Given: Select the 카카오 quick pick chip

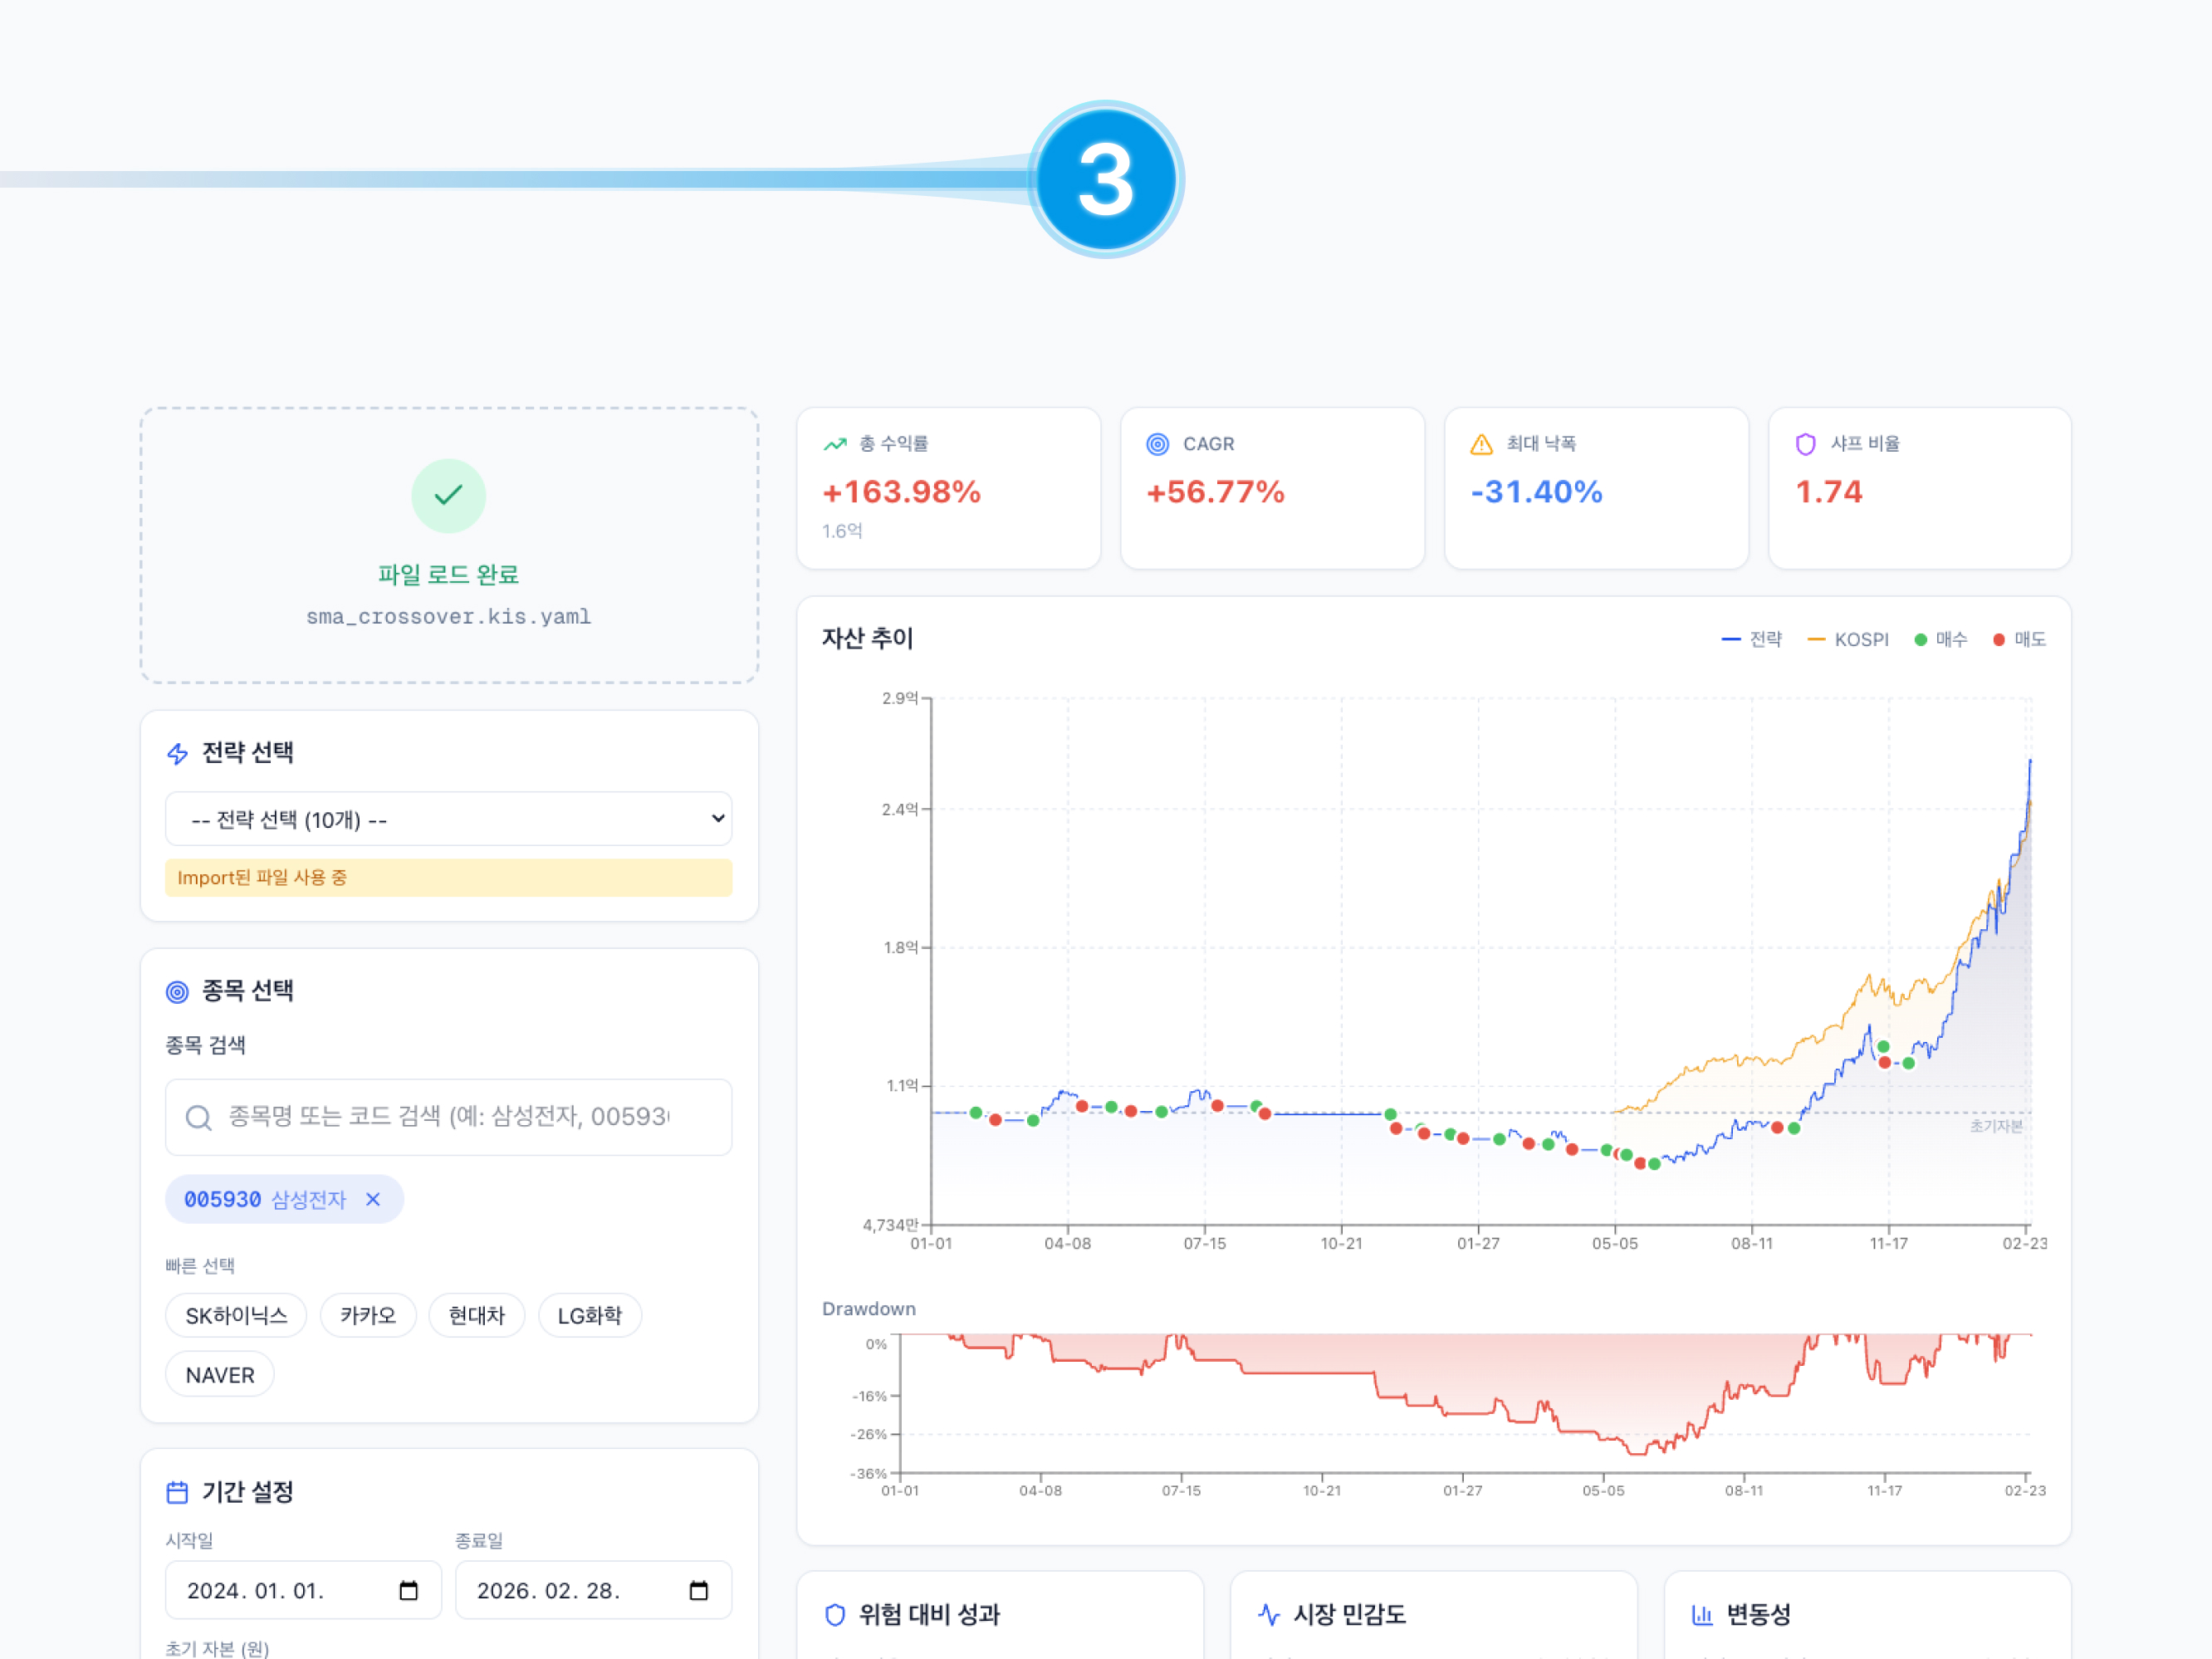Looking at the screenshot, I should pos(368,1315).
